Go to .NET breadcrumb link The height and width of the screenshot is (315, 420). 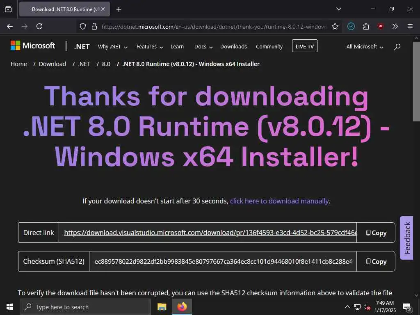tap(84, 64)
